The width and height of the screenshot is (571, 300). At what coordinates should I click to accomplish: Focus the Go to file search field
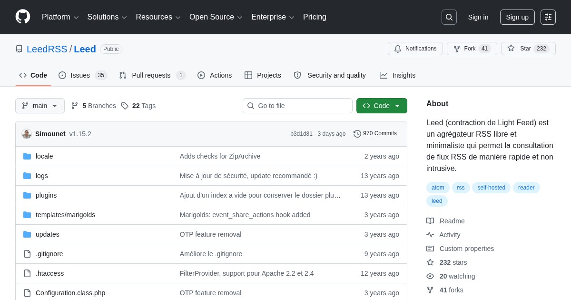click(x=297, y=106)
